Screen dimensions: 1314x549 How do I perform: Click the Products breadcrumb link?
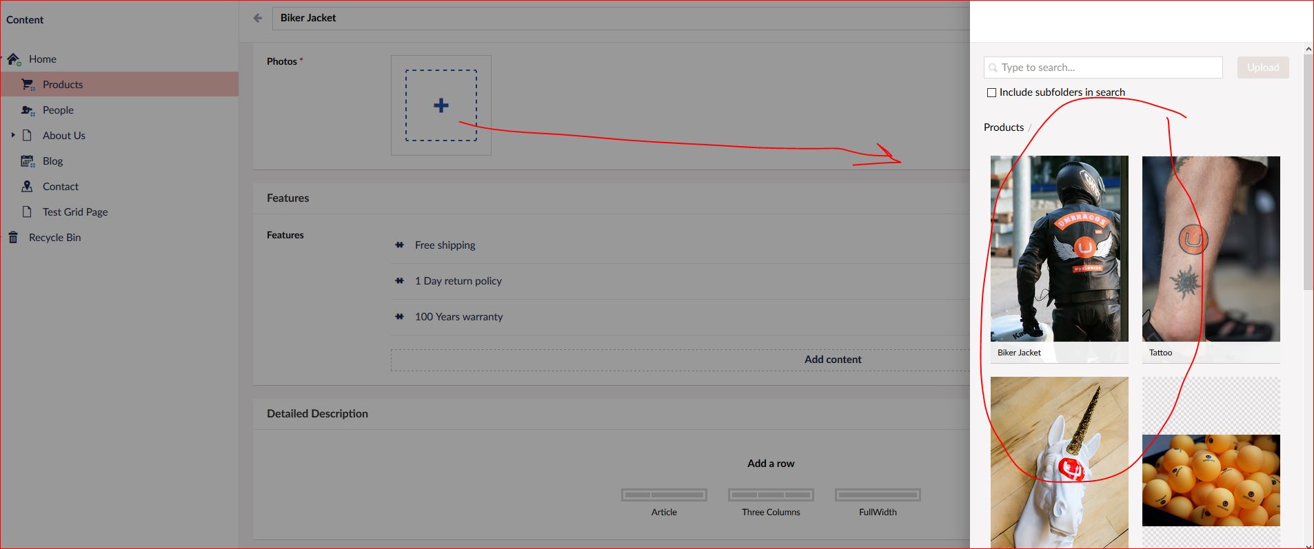[x=1003, y=127]
